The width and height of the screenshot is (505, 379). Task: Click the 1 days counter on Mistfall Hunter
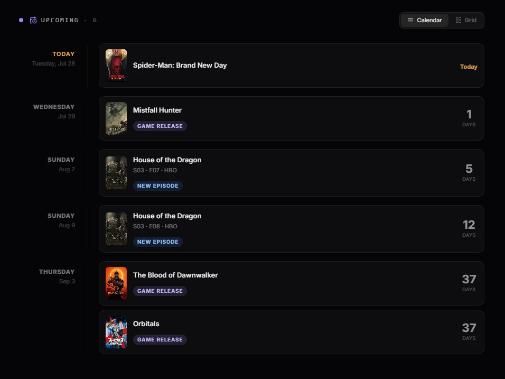469,118
